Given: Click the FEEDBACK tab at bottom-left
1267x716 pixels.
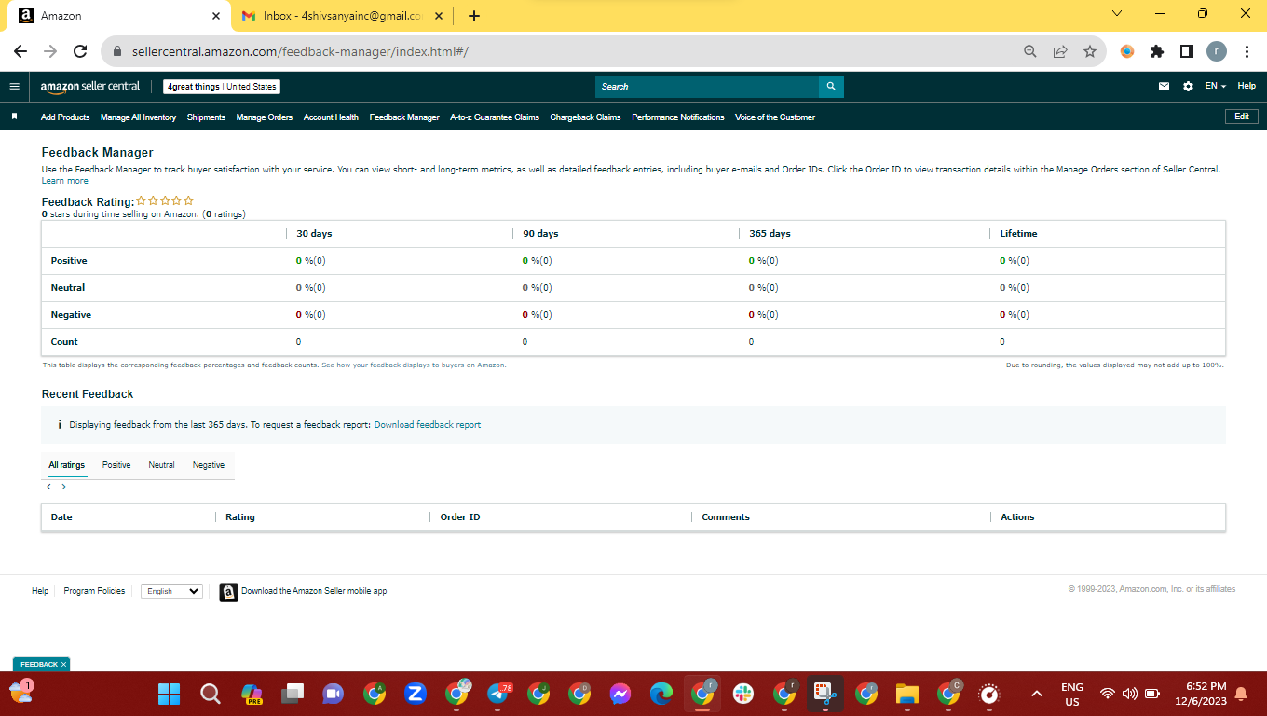Looking at the screenshot, I should [41, 665].
